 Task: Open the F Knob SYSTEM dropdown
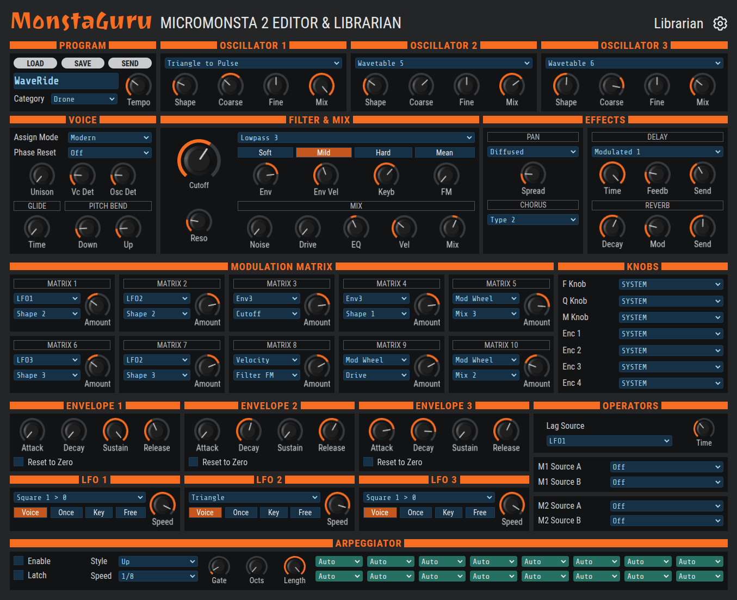671,284
